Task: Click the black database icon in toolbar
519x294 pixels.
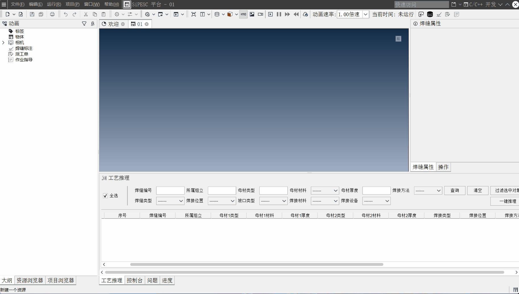Action: coord(430,14)
